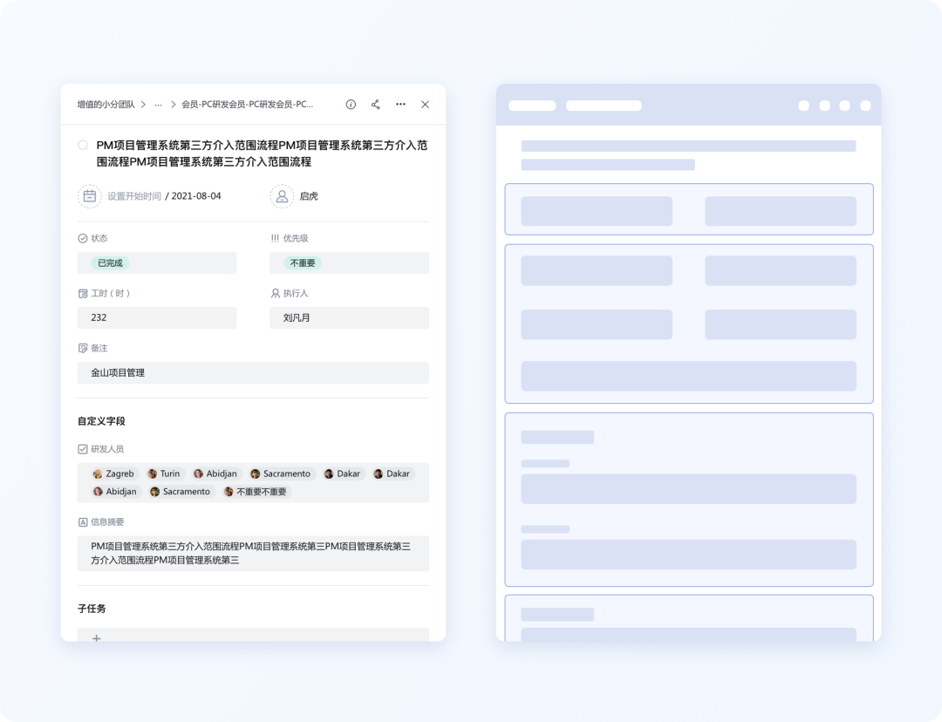Close the task detail panel
The image size is (942, 722).
[426, 105]
